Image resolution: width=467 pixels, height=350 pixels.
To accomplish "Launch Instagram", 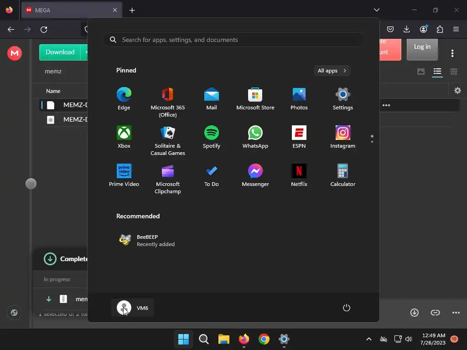I will [343, 137].
